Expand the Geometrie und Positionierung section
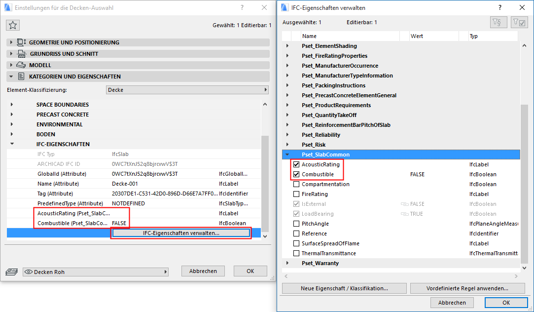The image size is (534, 312). [x=11, y=42]
